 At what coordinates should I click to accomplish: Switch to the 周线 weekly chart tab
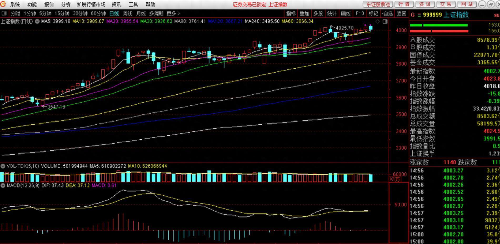128,13
